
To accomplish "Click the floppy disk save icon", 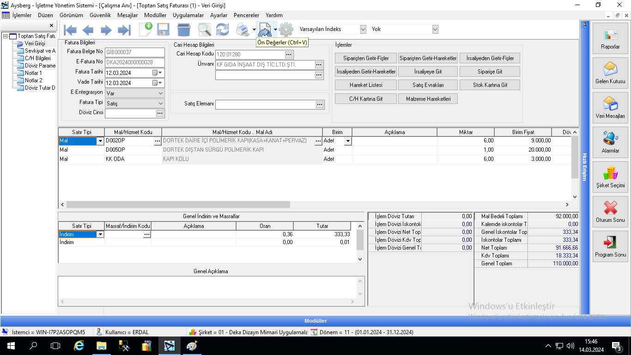I will 163,30.
